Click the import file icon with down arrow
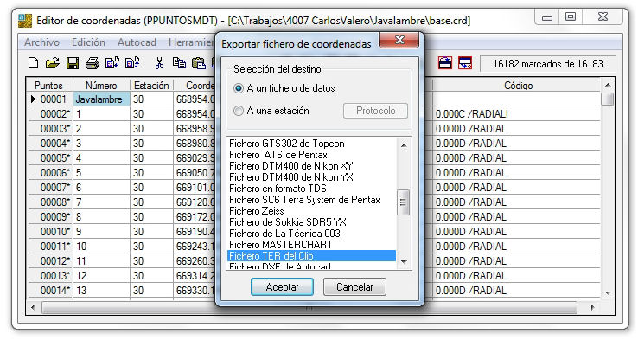Image resolution: width=638 pixels, height=340 pixels. pyautogui.click(x=112, y=62)
